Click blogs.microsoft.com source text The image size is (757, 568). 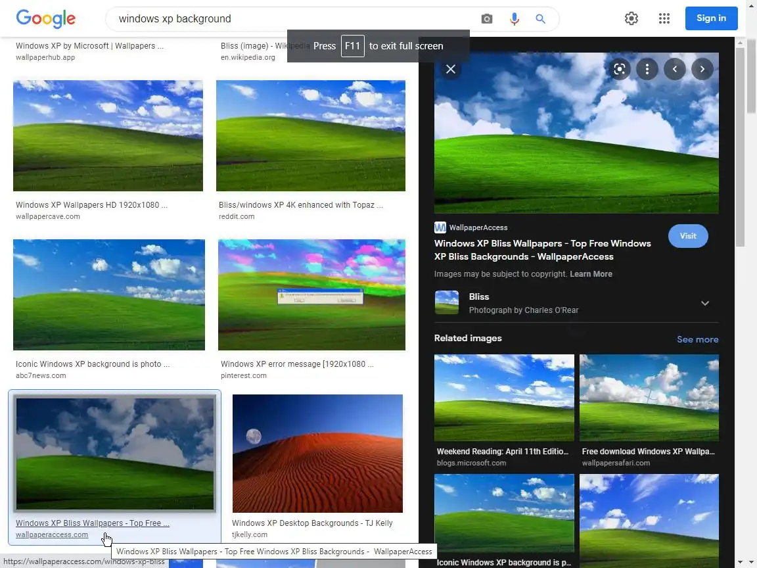pyautogui.click(x=471, y=463)
